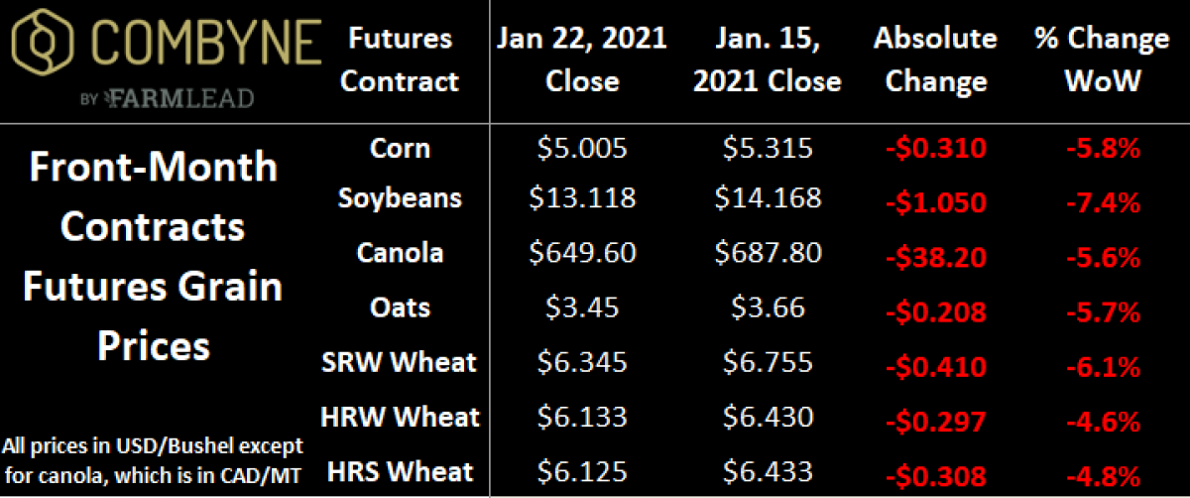
Task: Click the Front-Month Contracts Futures Grain Prices title
Action: click(152, 257)
